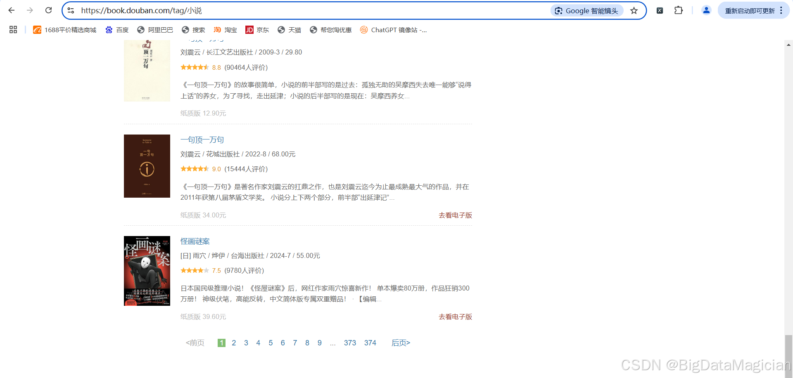Bookmark this page with star icon
793x378 pixels.
634,11
